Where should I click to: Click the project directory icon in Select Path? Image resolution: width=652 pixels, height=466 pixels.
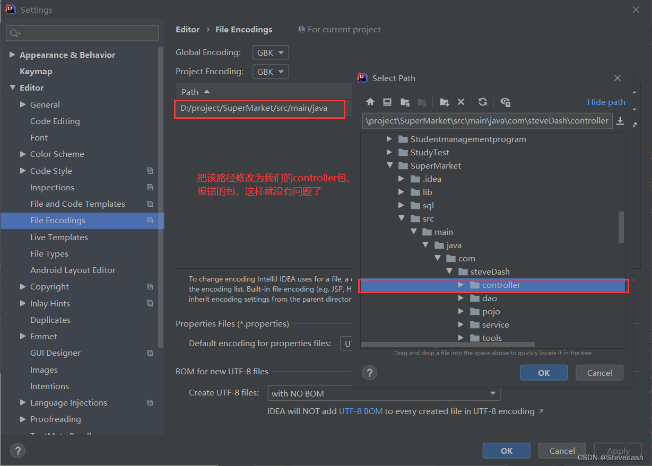pyautogui.click(x=405, y=102)
